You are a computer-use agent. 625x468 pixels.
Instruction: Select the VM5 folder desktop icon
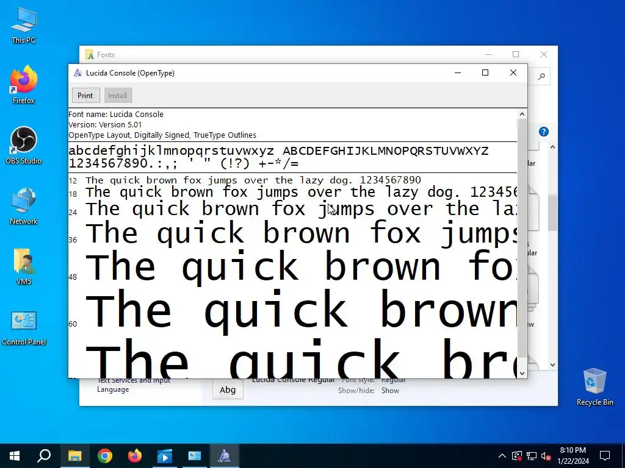[24, 267]
